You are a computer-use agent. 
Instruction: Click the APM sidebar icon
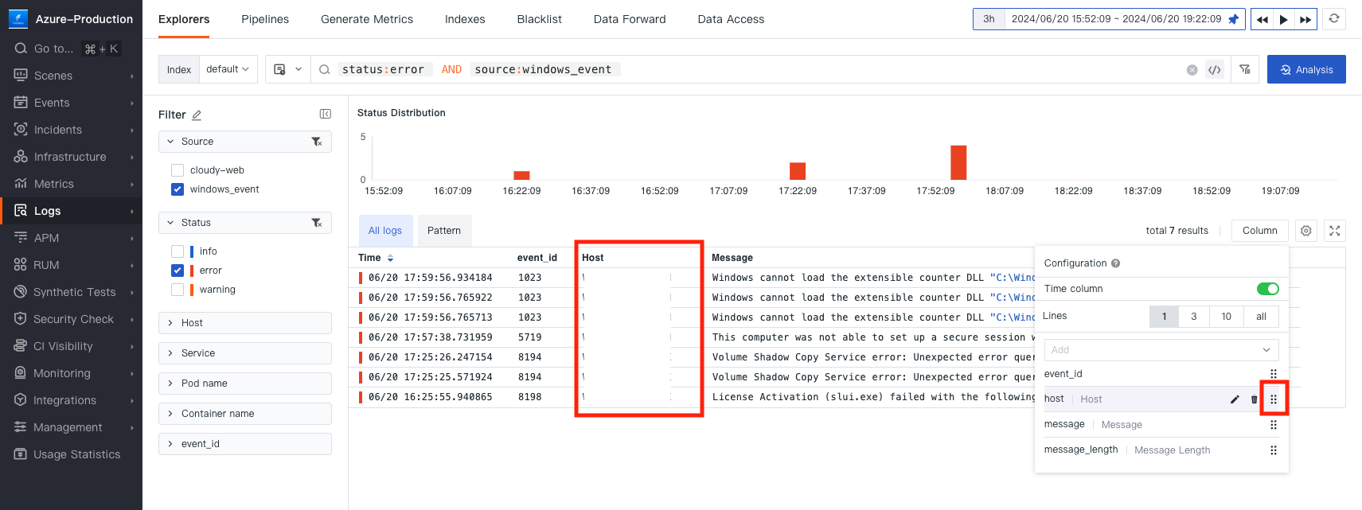click(x=21, y=238)
